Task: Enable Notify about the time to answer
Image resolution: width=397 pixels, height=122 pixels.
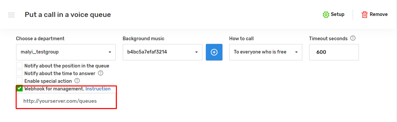Action: 19,73
